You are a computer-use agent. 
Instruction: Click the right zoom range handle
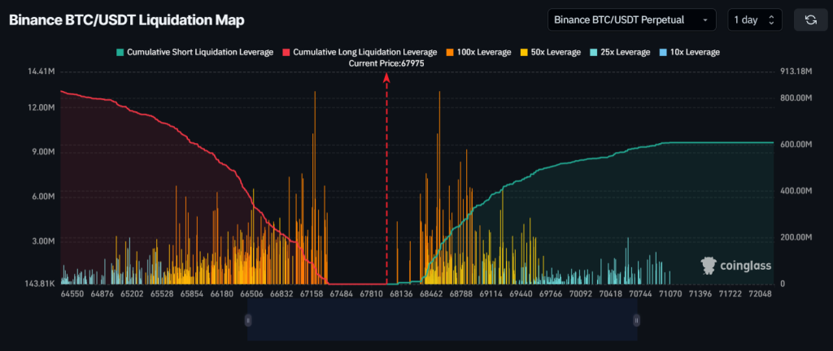[x=637, y=319]
